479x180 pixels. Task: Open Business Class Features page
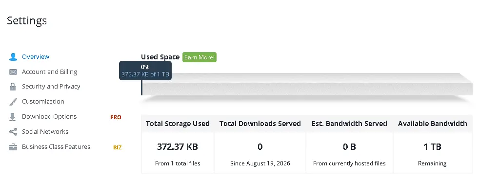tap(56, 147)
